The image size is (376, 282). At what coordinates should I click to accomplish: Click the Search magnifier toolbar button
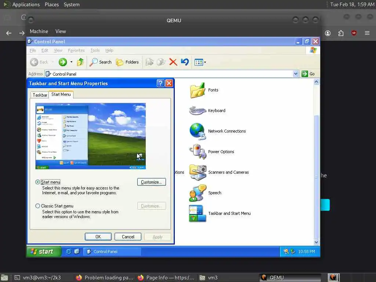101,62
